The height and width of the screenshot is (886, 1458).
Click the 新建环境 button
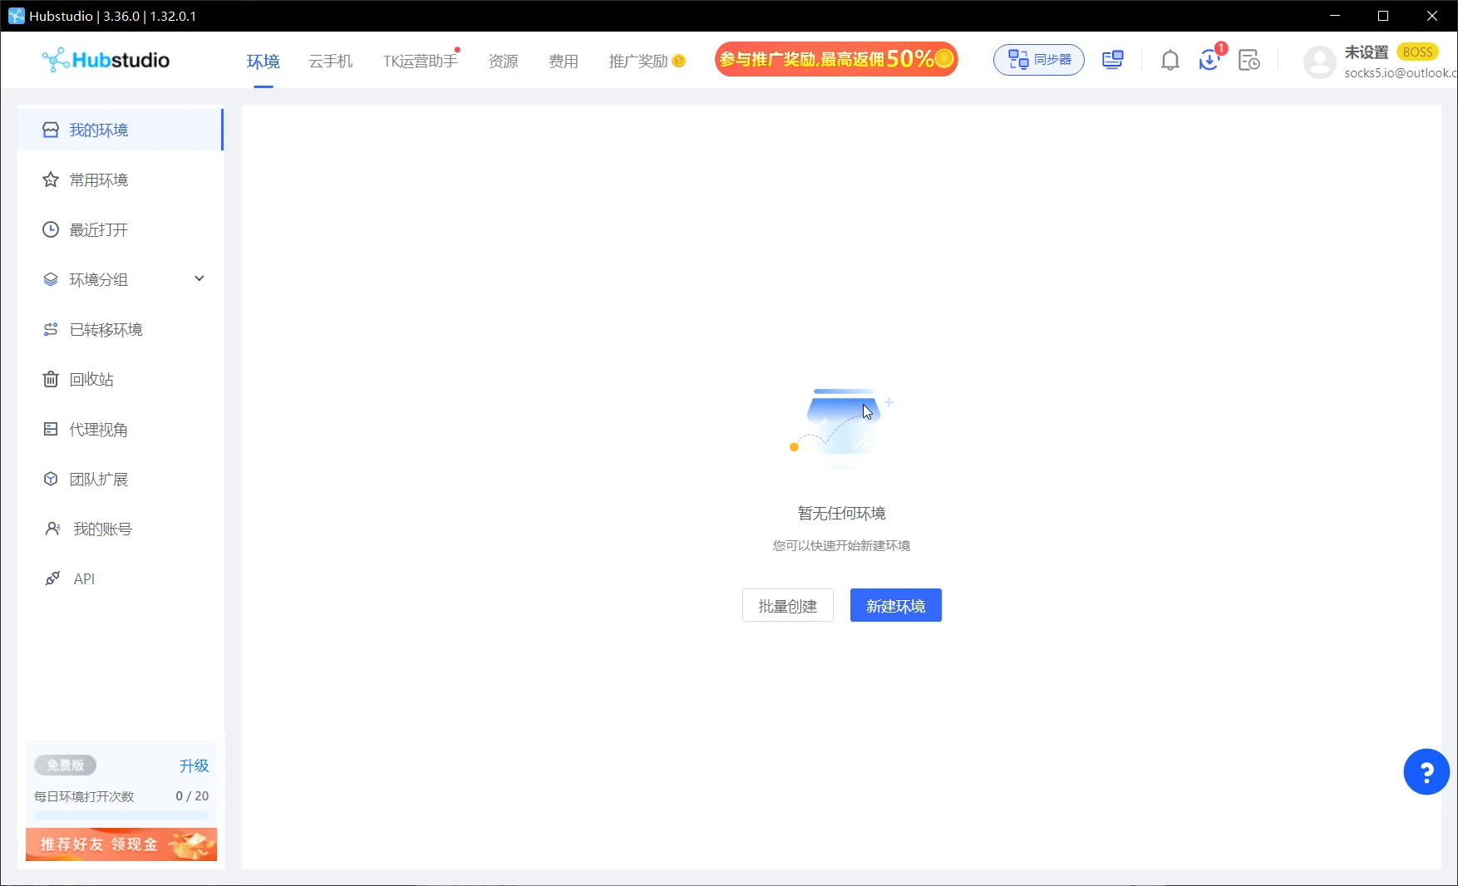point(896,606)
